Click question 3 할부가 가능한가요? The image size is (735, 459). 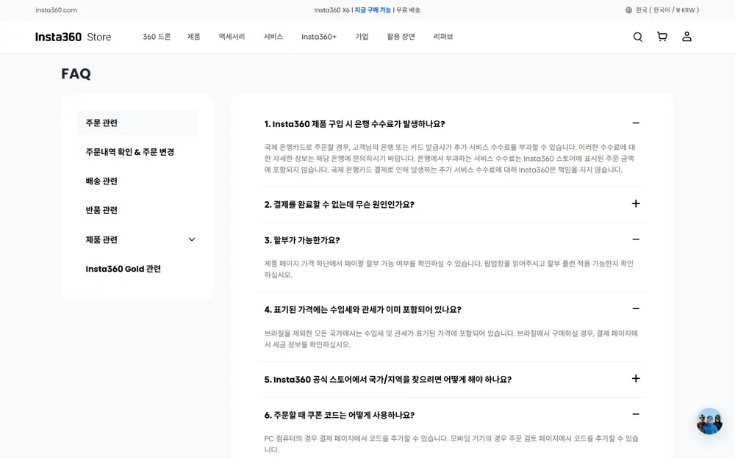pyautogui.click(x=302, y=240)
